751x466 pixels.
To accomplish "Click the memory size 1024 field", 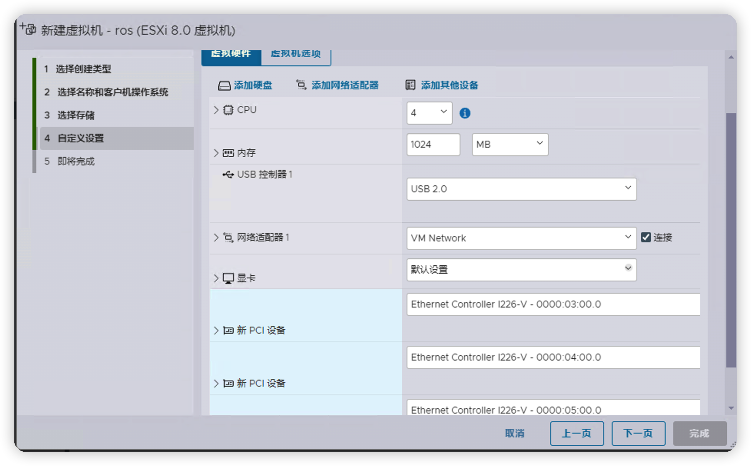I will coord(433,145).
